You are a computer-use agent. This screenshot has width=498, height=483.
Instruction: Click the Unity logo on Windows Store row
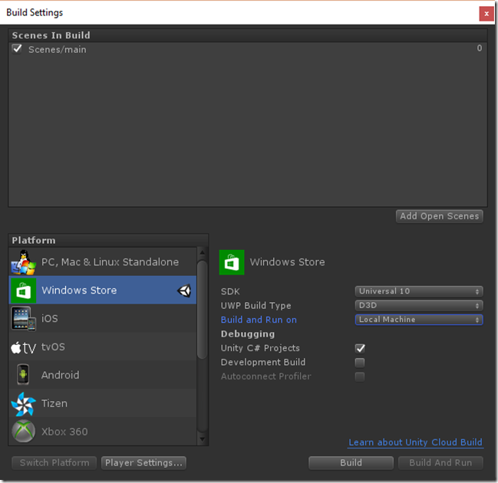[x=184, y=291]
